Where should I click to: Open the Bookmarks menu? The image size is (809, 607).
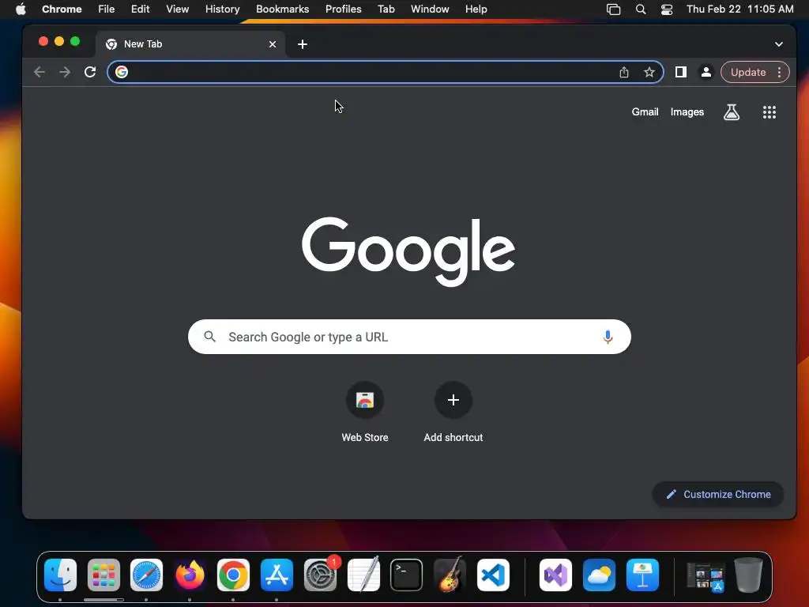pyautogui.click(x=282, y=9)
